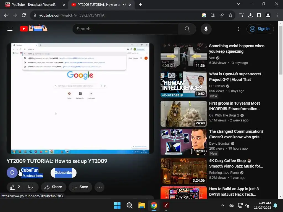Open Chrome three-dot menu

[x=277, y=15]
